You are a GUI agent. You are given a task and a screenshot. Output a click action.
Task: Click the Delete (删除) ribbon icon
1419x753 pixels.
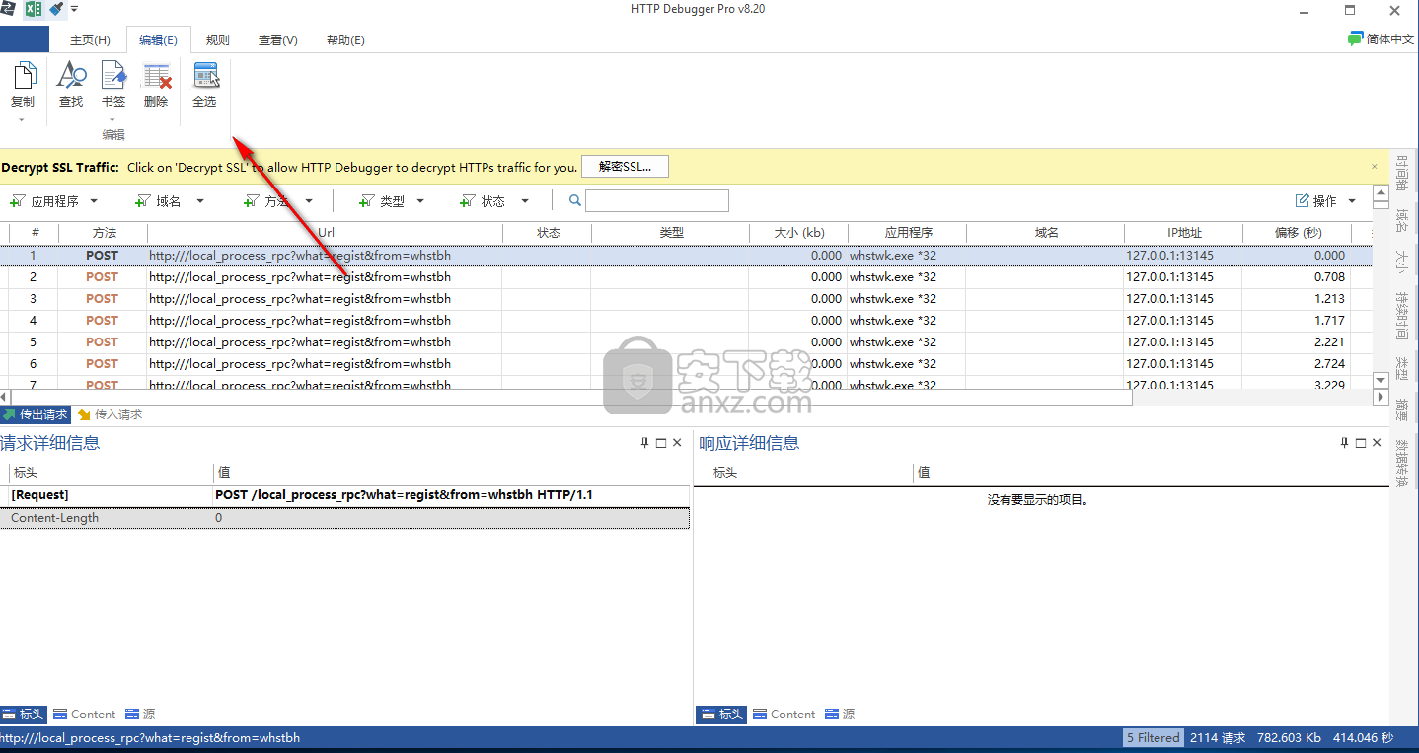click(156, 85)
